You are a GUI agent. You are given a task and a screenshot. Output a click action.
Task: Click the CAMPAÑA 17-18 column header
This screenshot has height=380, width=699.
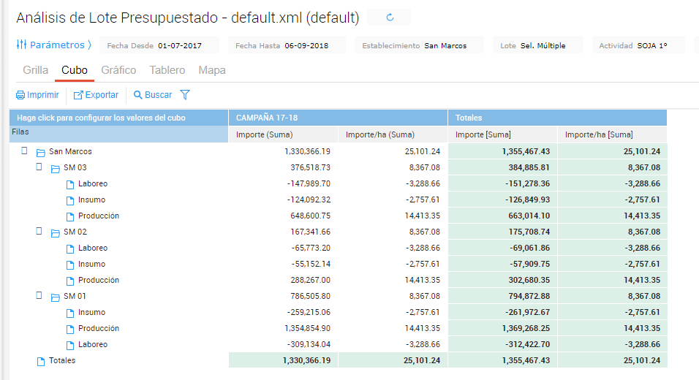pos(267,118)
